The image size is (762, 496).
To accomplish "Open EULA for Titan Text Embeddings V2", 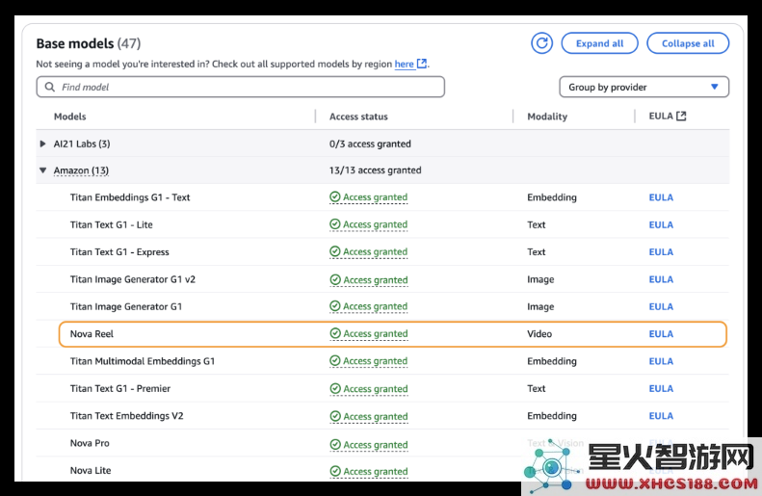I will click(x=661, y=416).
